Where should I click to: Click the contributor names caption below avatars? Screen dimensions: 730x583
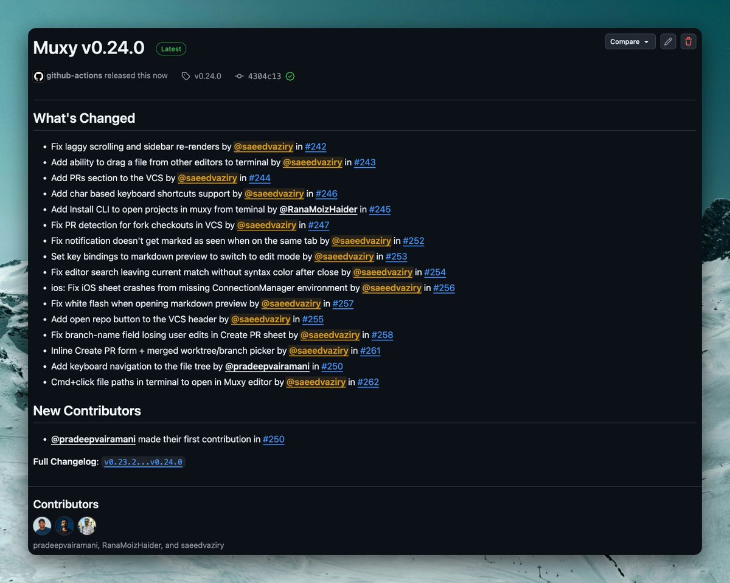[128, 545]
